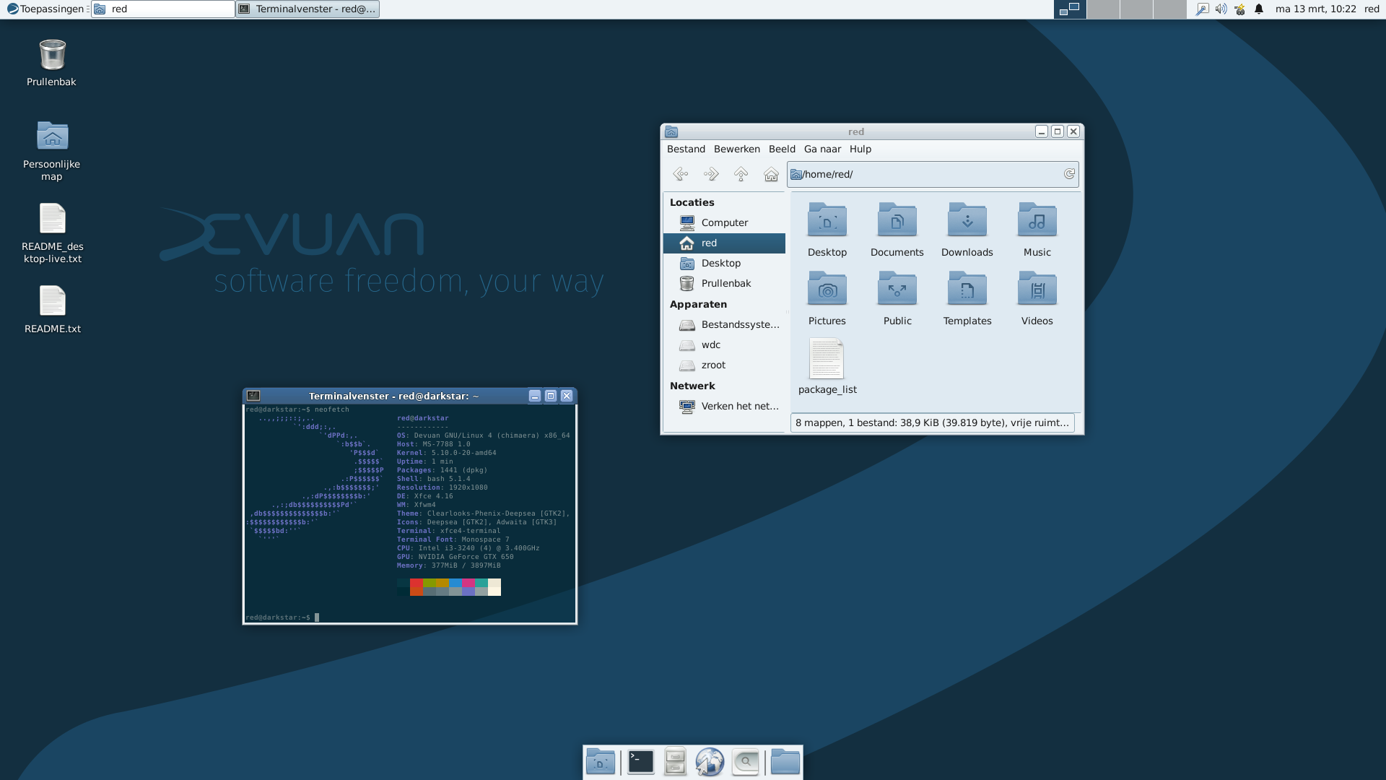The height and width of the screenshot is (780, 1386).
Task: Select Desktop in the sidebar
Action: 724,263
